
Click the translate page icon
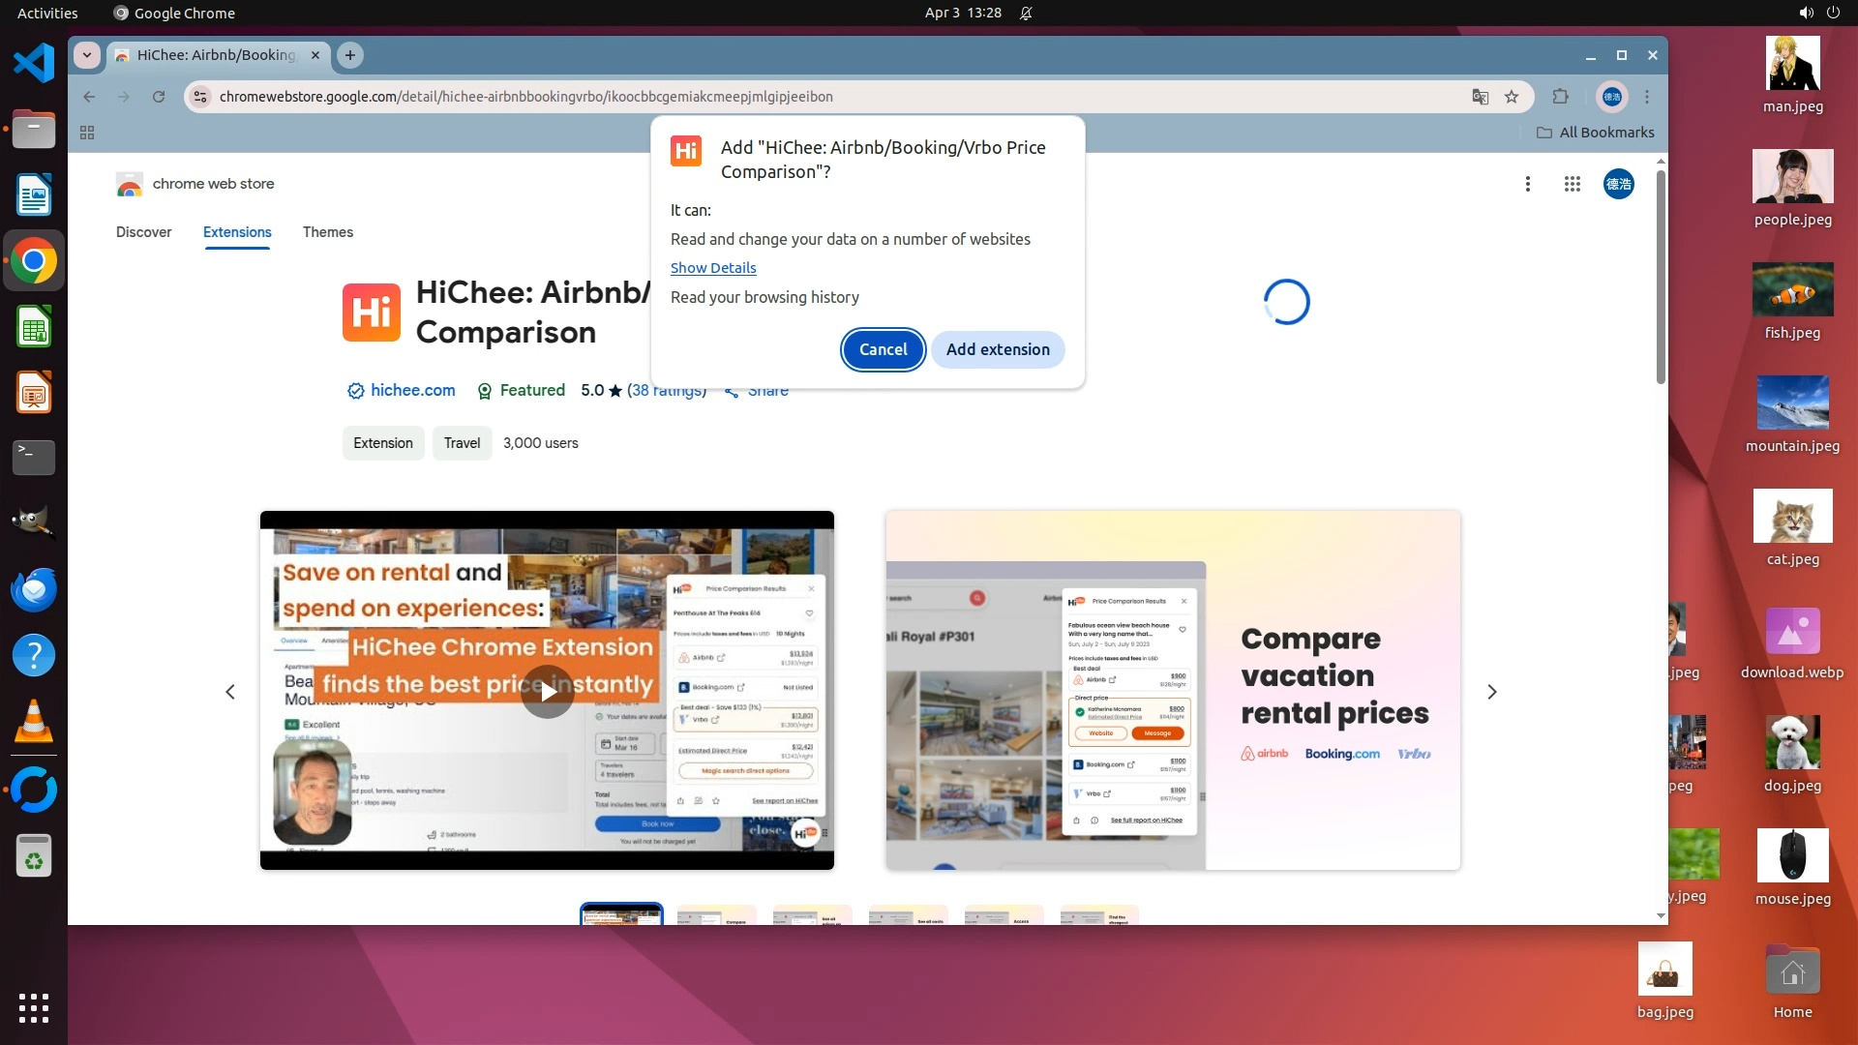pos(1480,97)
